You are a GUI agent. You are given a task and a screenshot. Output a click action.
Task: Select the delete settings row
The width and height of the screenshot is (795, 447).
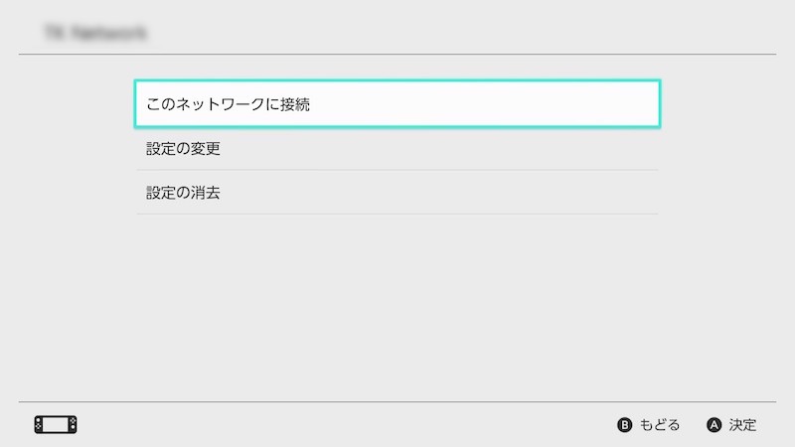[397, 193]
